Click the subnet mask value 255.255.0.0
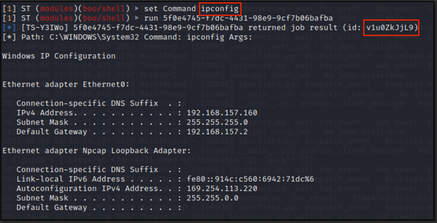The width and height of the screenshot is (437, 223). click(x=213, y=198)
